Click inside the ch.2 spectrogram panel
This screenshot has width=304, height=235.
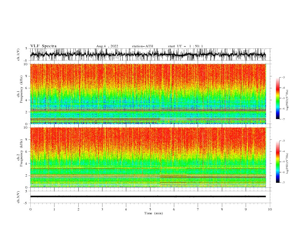click(x=148, y=157)
